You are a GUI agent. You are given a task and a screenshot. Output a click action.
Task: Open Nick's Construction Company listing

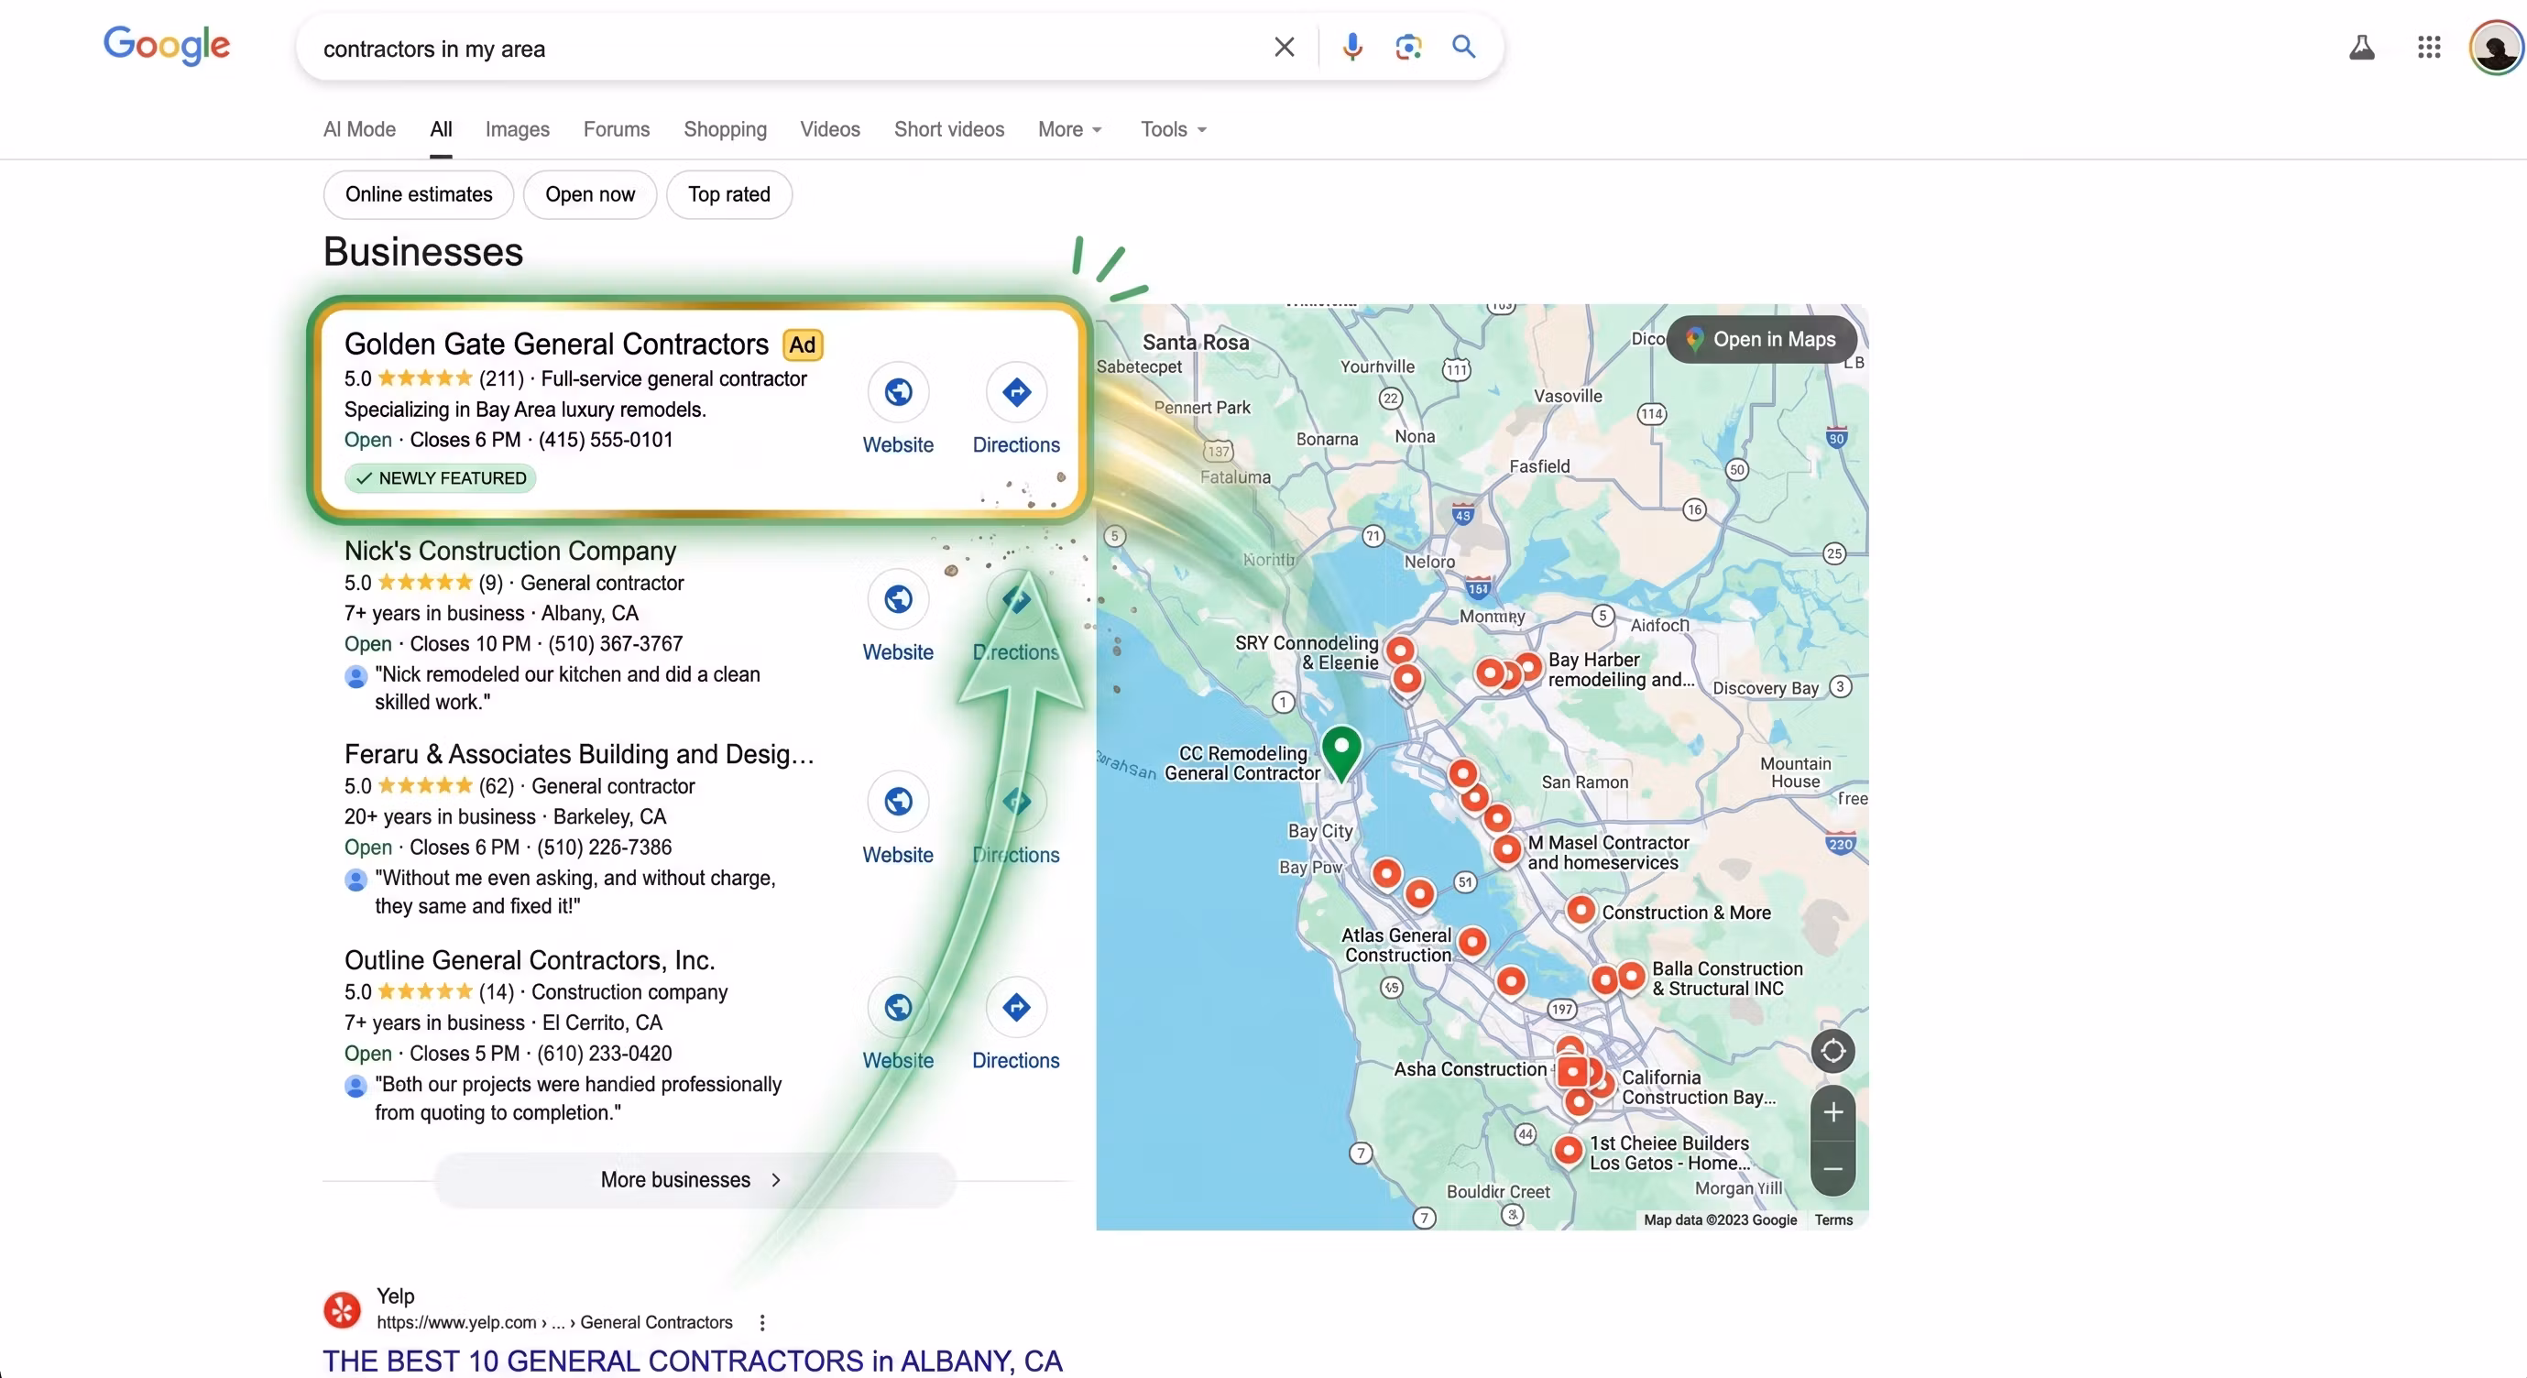pyautogui.click(x=510, y=552)
